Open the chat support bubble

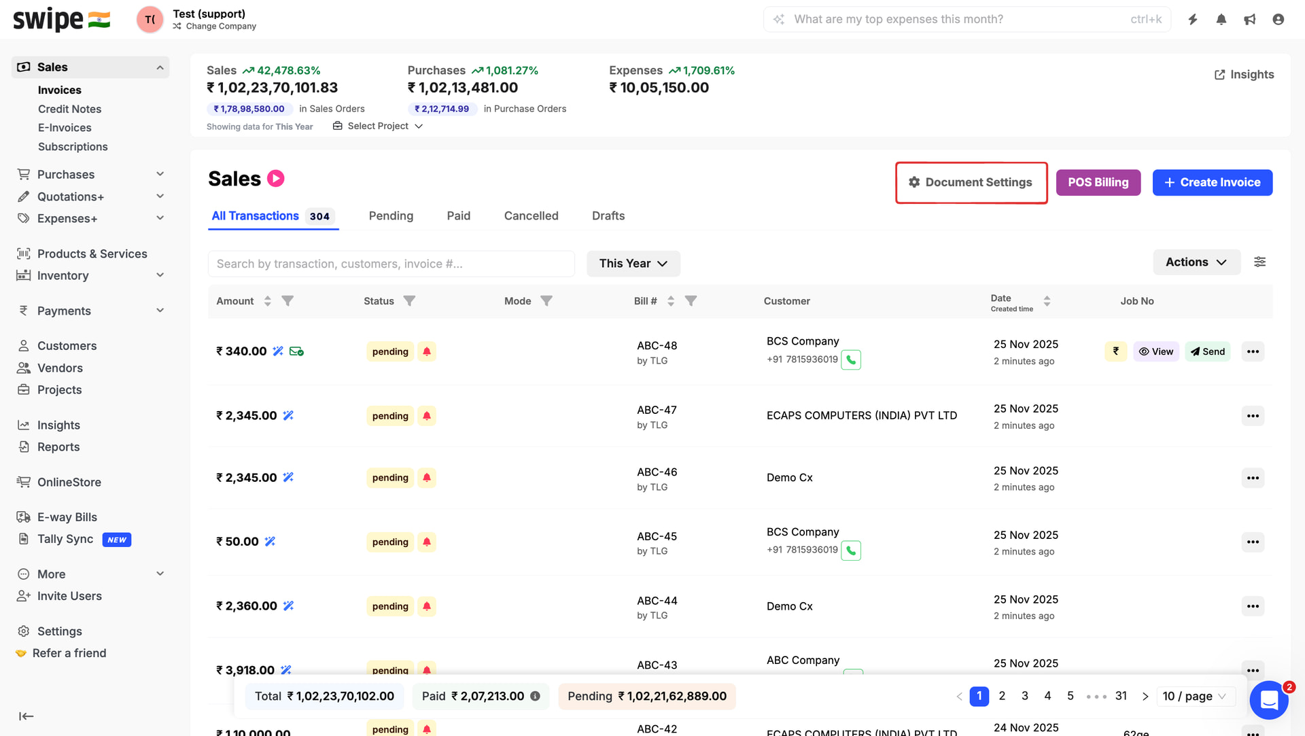(1268, 699)
